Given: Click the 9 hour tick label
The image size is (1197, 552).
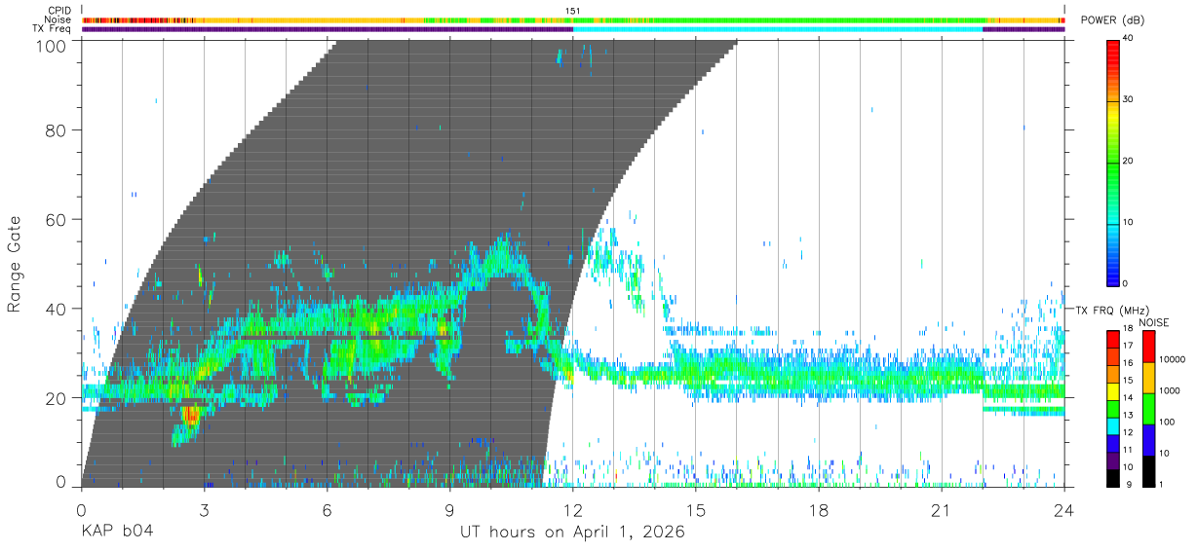Looking at the screenshot, I should click(x=449, y=509).
